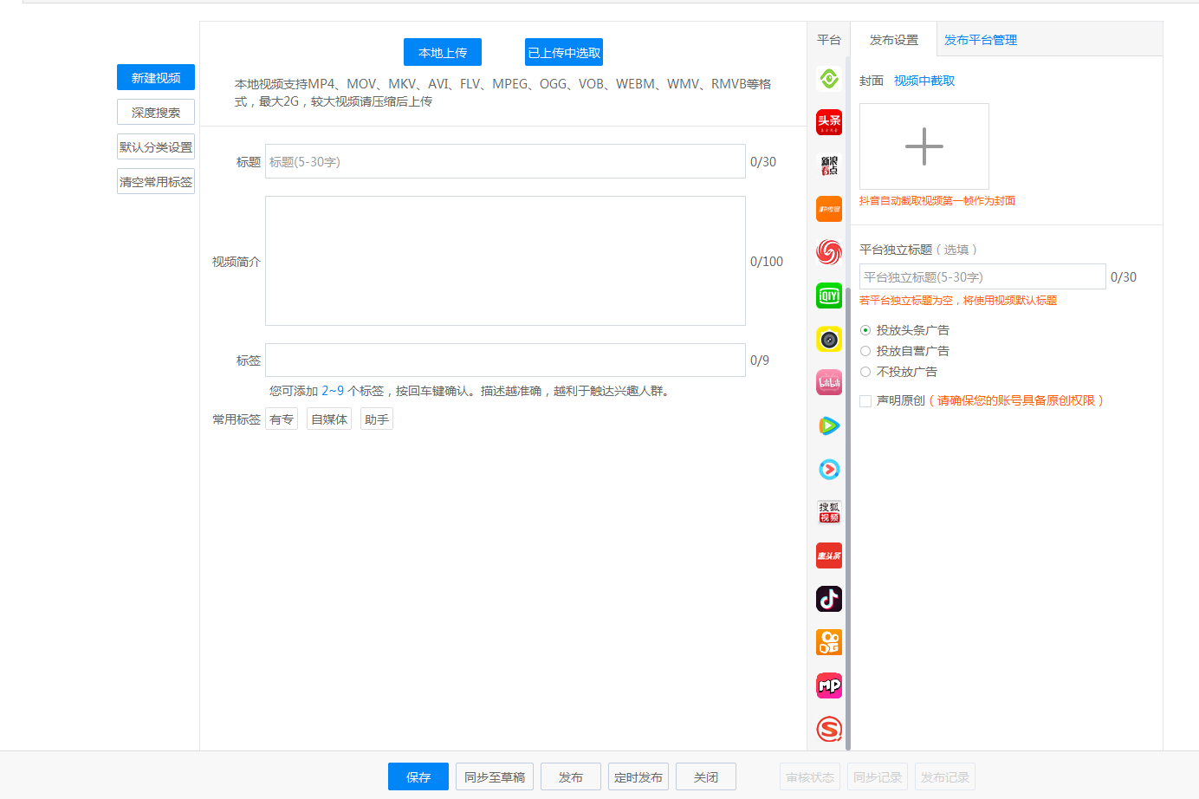Add the 自媒体 common tag
This screenshot has height=799, width=1199.
point(328,418)
